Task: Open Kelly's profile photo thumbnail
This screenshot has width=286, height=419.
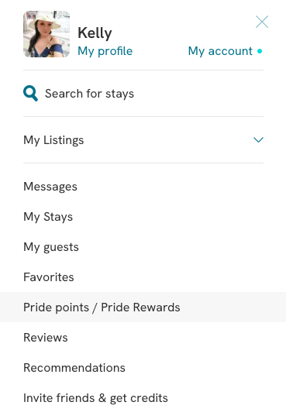Action: pyautogui.click(x=47, y=34)
